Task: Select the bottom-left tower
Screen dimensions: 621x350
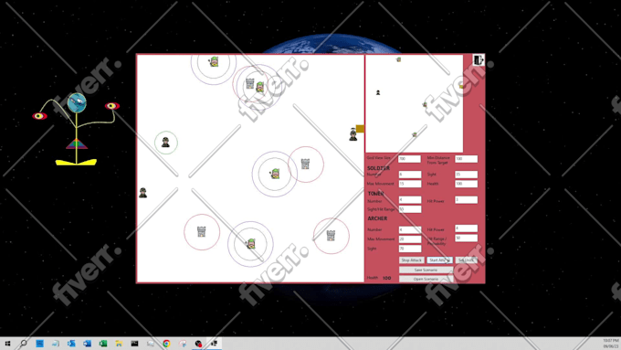Action: (x=202, y=232)
